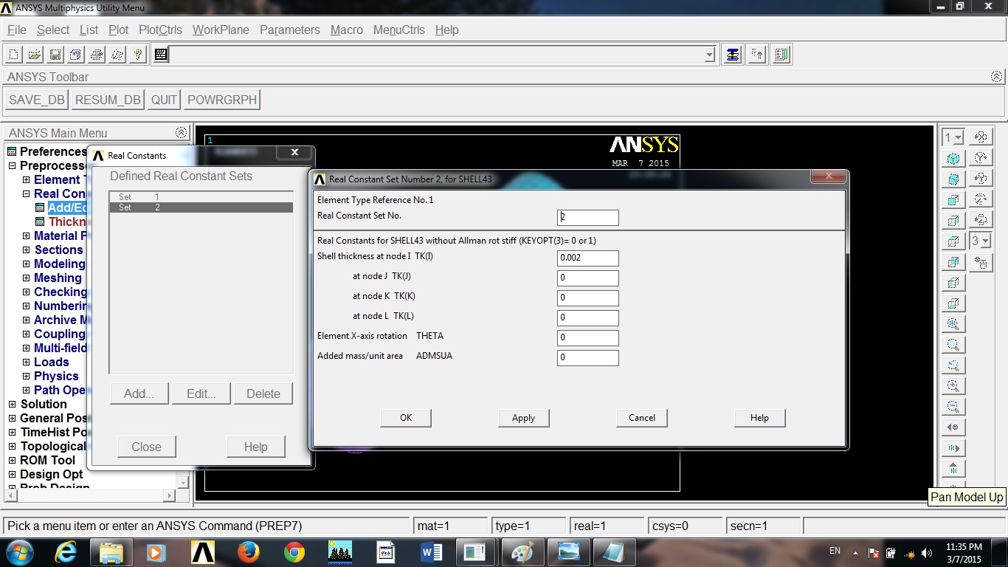Viewport: 1008px width, 567px height.
Task: Open the WorkPlane menu
Action: pyautogui.click(x=221, y=30)
